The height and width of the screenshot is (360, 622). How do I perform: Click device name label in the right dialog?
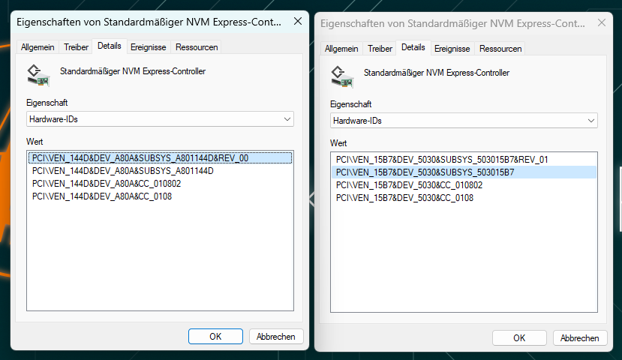click(437, 73)
